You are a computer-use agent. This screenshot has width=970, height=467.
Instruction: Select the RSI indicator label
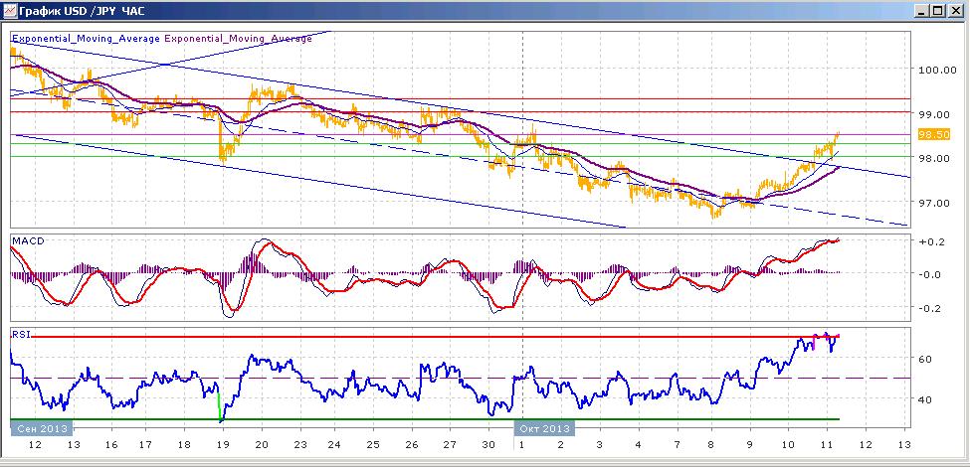click(x=21, y=334)
